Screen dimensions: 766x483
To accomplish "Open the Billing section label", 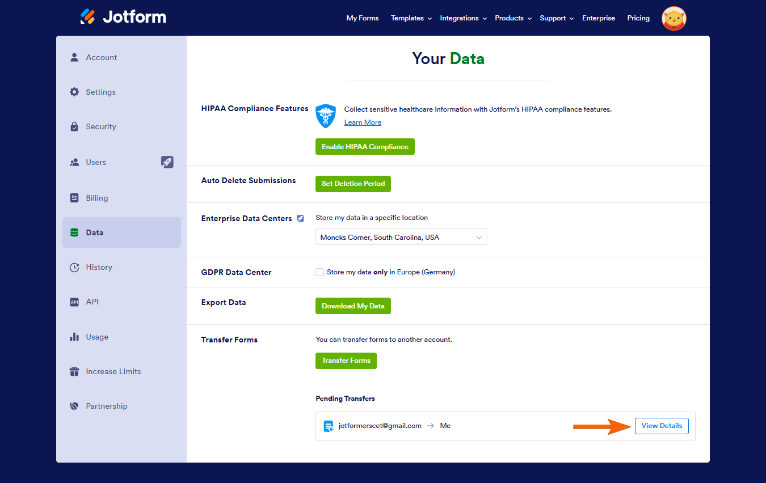I will pos(97,198).
